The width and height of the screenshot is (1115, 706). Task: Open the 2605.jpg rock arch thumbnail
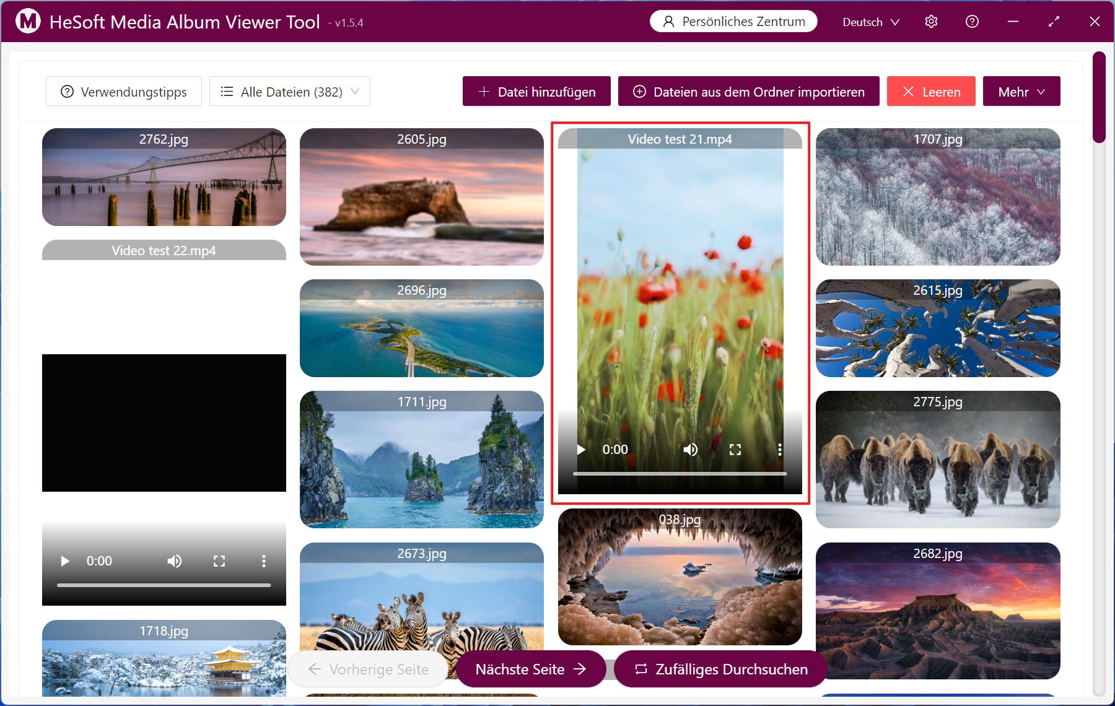pos(422,197)
